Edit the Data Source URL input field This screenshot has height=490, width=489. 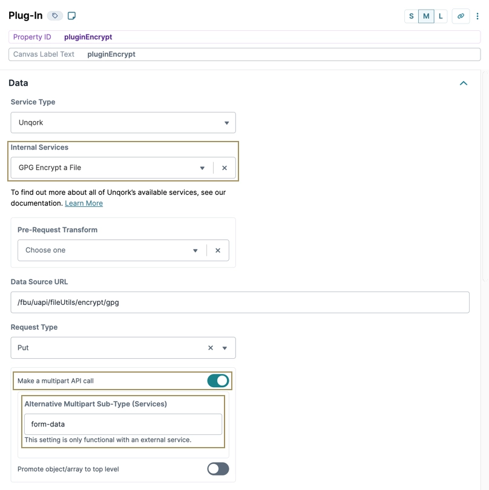pos(240,302)
